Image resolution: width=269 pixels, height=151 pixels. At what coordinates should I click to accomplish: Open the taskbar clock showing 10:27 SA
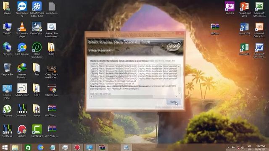coord(261,148)
